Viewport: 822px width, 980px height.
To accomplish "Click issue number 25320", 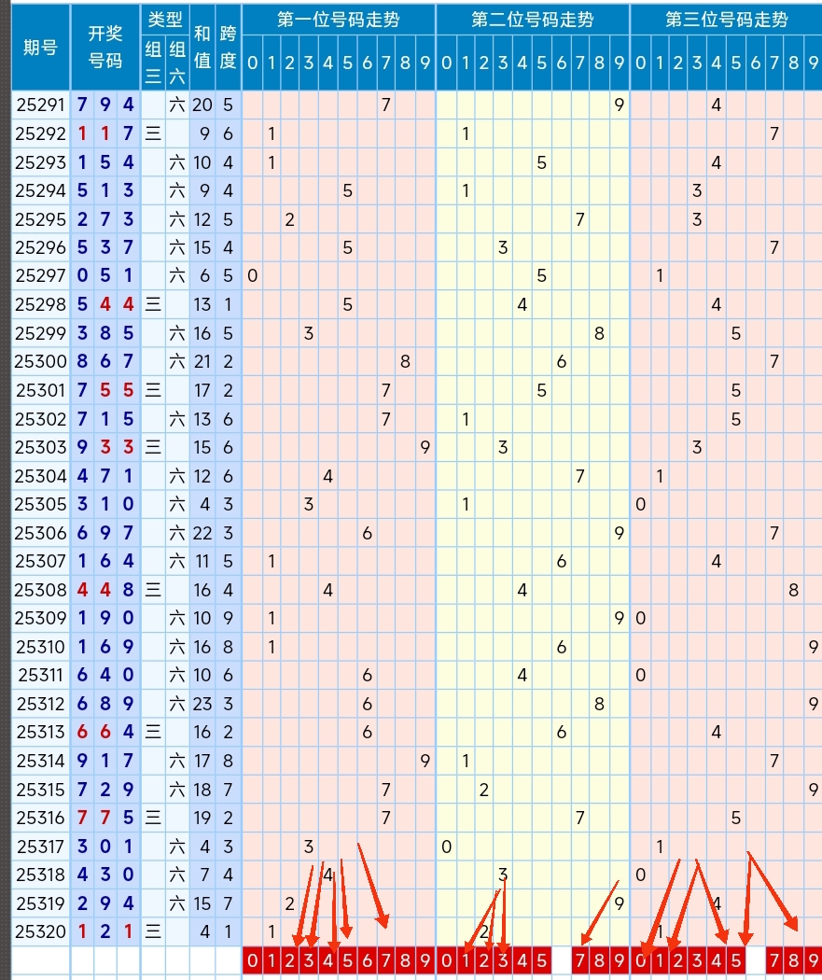I will tap(41, 931).
